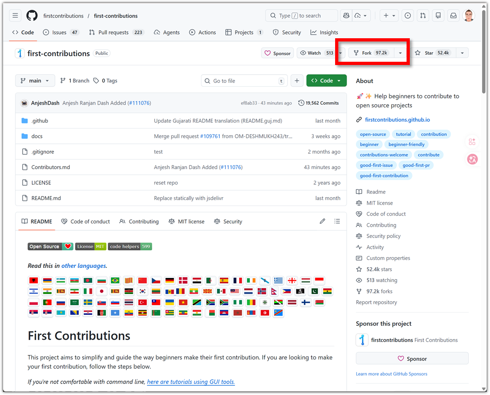Click the first-contributions repo logo icon

pyautogui.click(x=20, y=53)
